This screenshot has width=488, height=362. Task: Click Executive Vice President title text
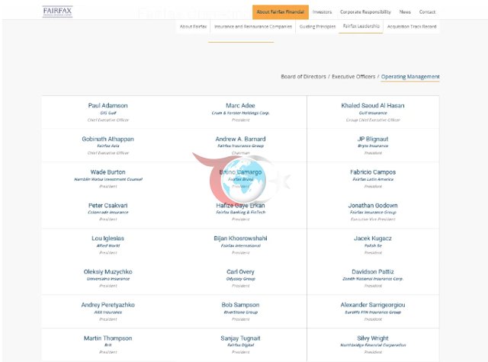[373, 219]
